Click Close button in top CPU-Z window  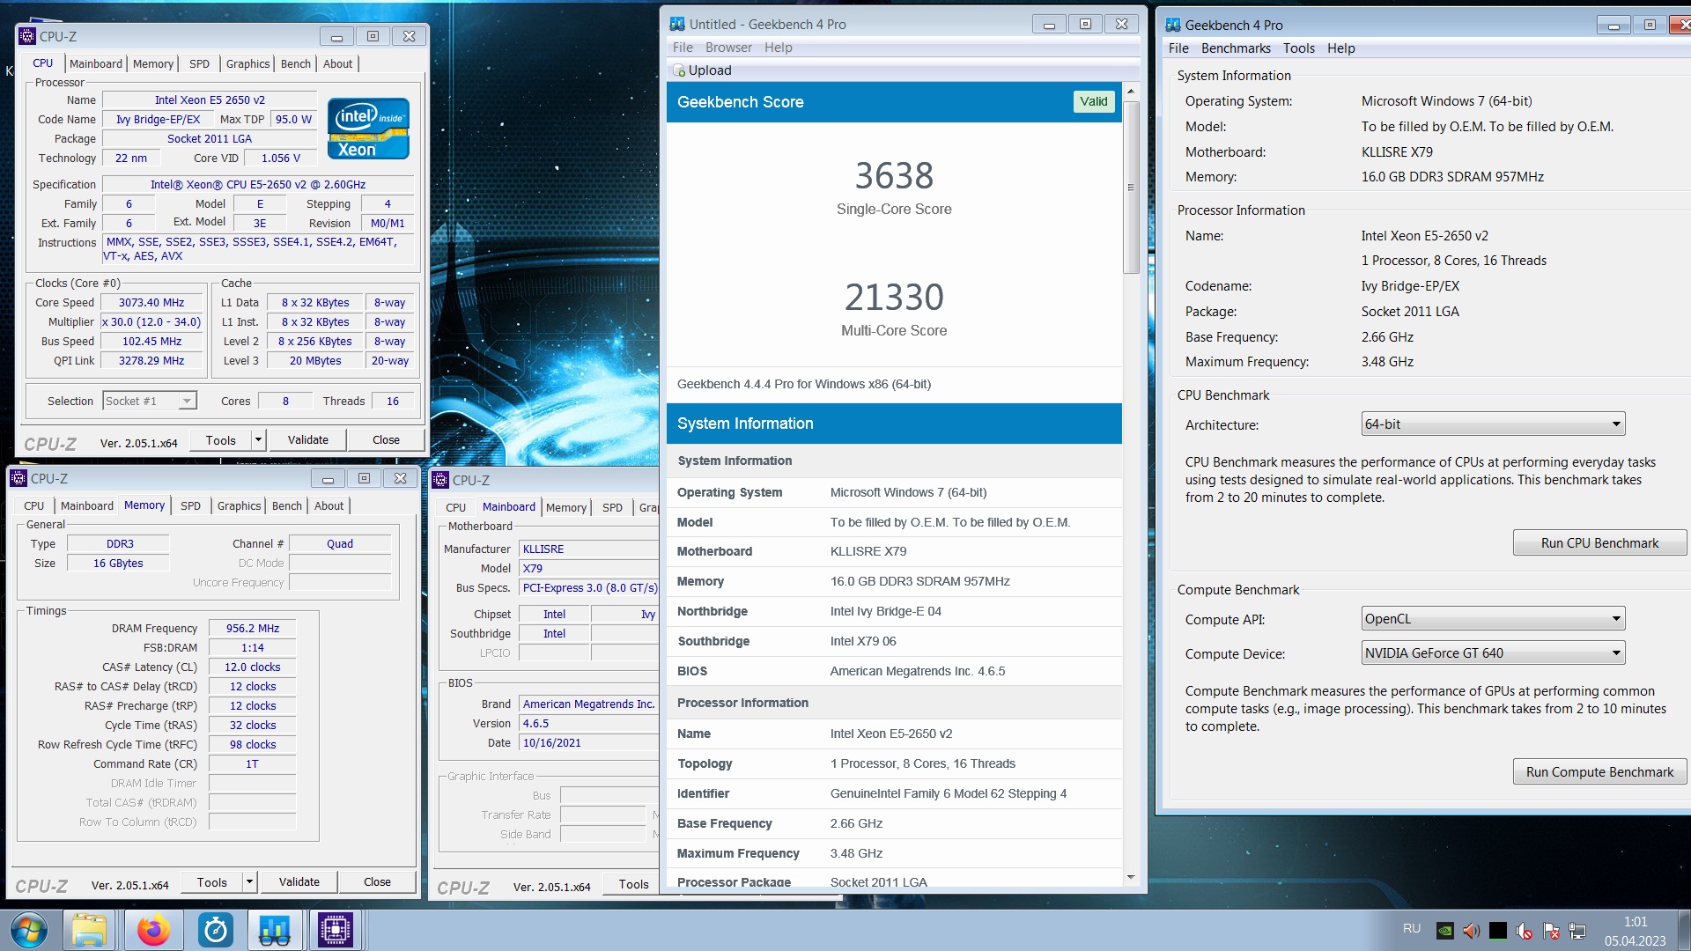pyautogui.click(x=386, y=439)
